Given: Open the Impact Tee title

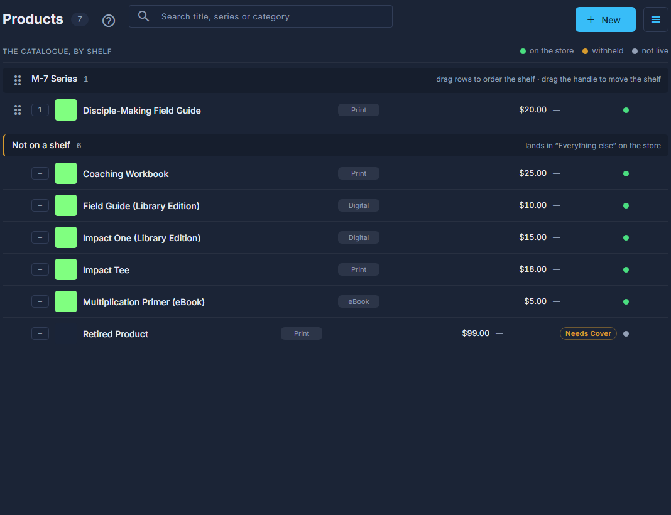Looking at the screenshot, I should pyautogui.click(x=106, y=270).
